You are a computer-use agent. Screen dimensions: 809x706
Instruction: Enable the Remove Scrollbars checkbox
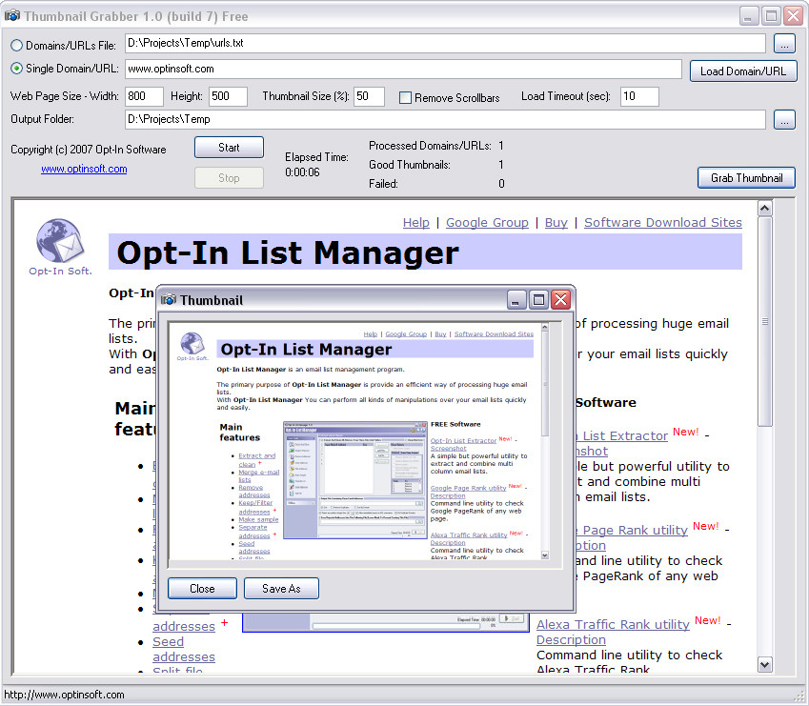click(406, 97)
